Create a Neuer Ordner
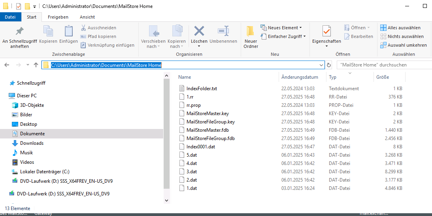The width and height of the screenshot is (432, 216). 251,37
